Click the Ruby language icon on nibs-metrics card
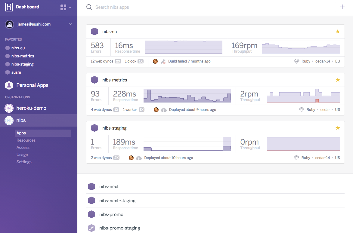This screenshot has width=353, height=233. [302, 109]
